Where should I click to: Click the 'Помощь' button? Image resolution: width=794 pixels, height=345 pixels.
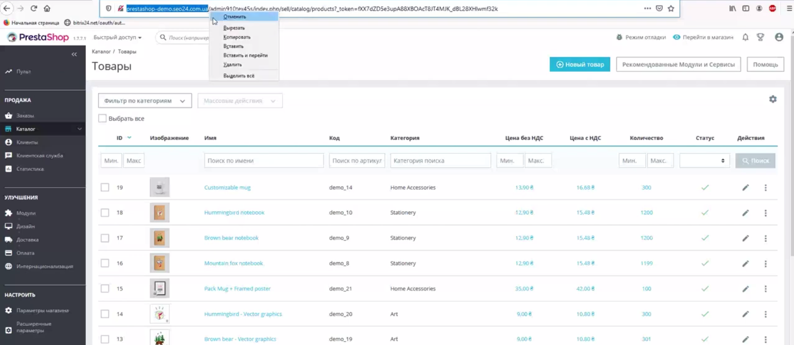765,64
